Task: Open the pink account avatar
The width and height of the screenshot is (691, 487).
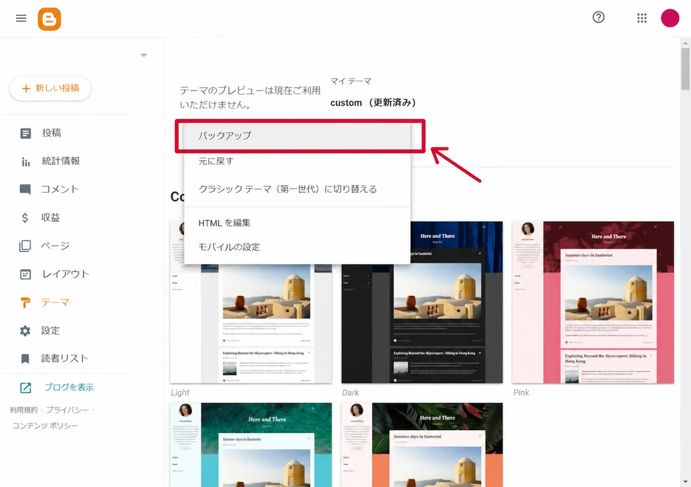Action: pos(670,18)
